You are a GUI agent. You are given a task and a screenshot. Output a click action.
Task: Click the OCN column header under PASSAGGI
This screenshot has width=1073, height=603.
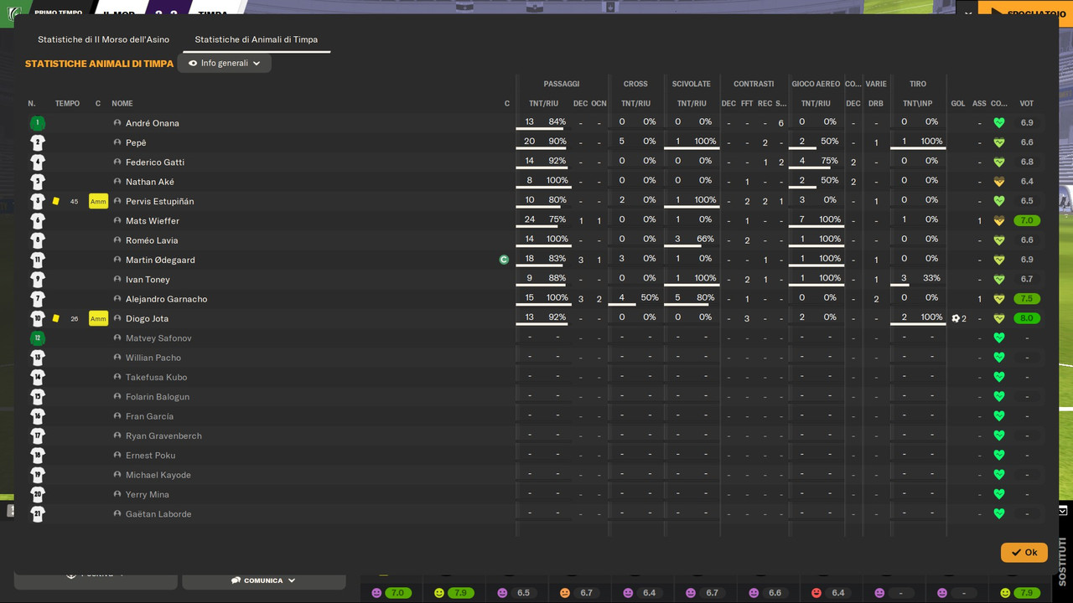click(599, 104)
